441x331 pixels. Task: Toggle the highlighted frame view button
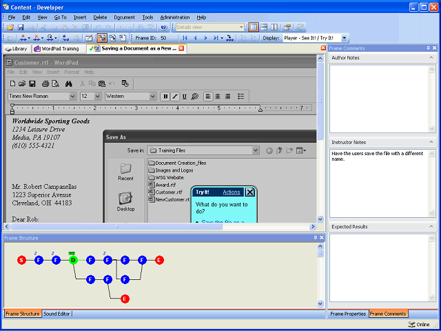[101, 38]
